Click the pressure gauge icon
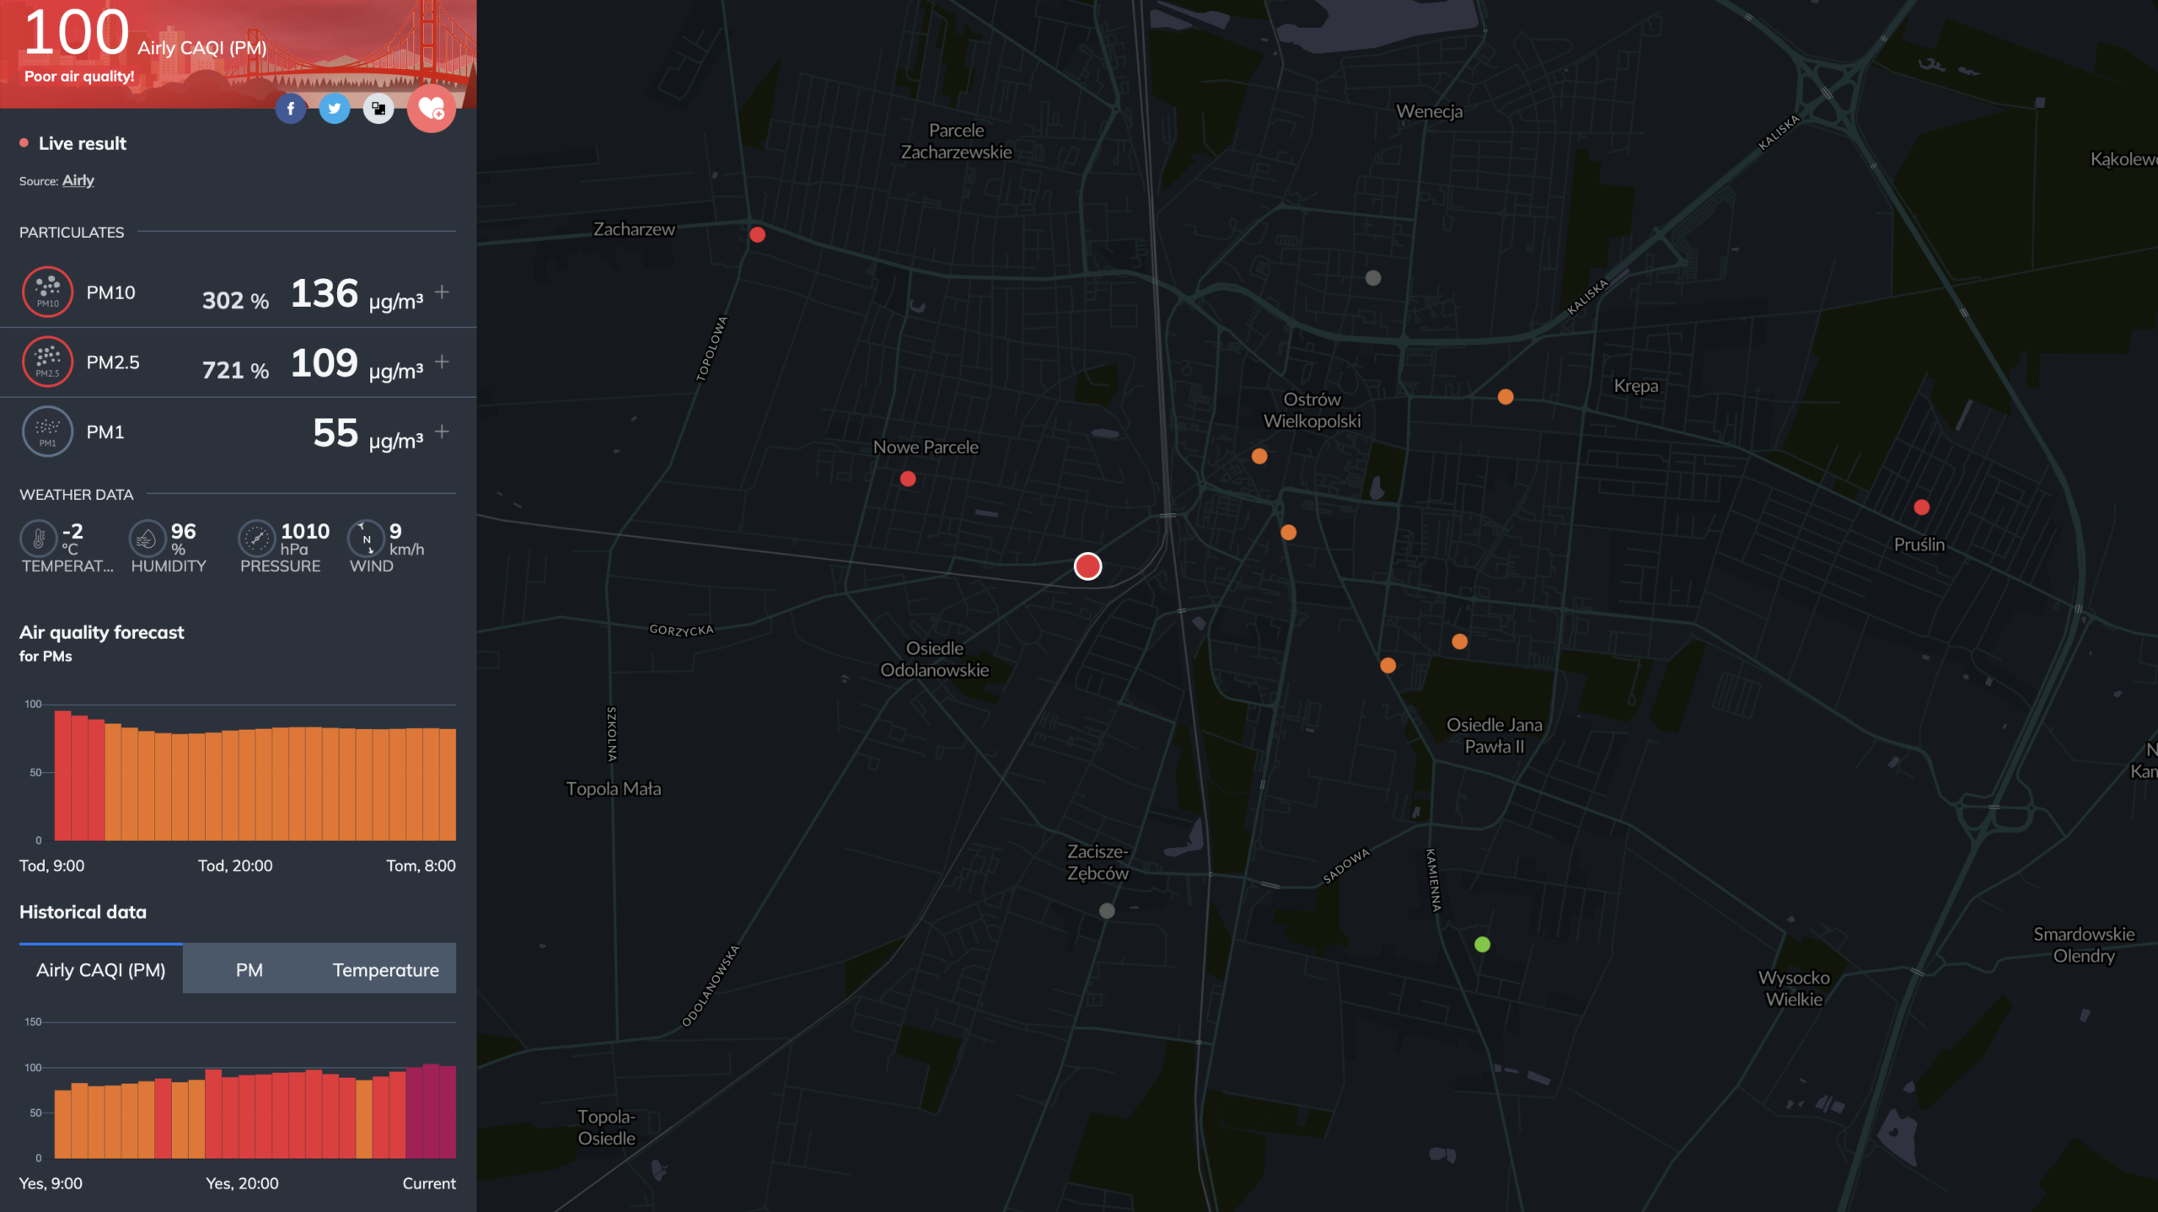 (x=256, y=538)
